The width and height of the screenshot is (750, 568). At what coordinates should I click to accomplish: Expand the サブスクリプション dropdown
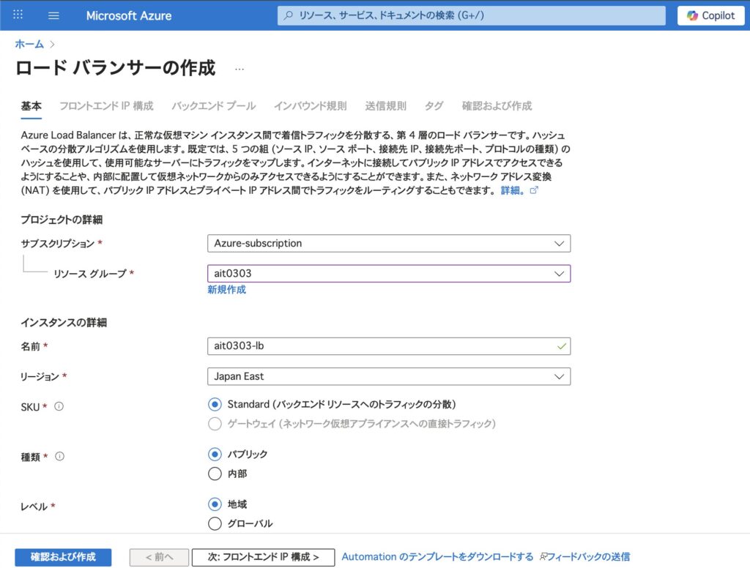click(x=389, y=243)
